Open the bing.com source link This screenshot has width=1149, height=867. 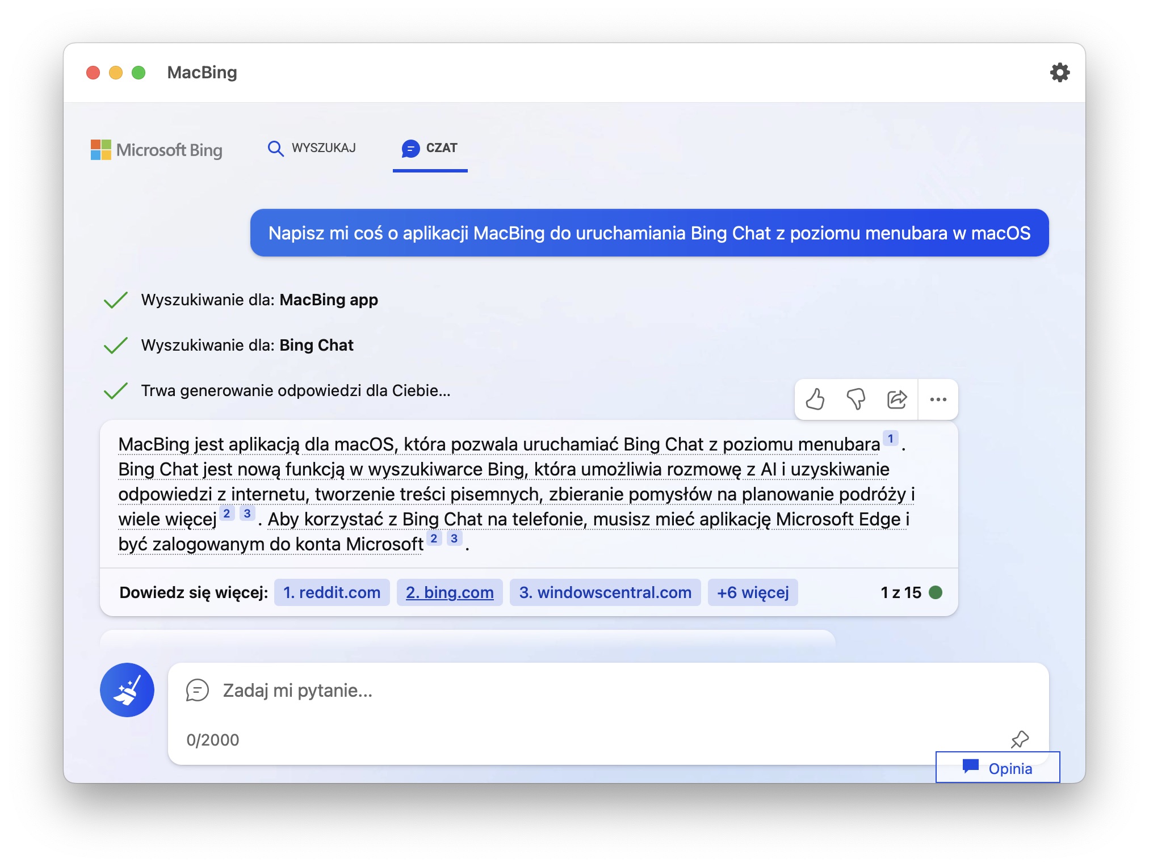coord(450,592)
